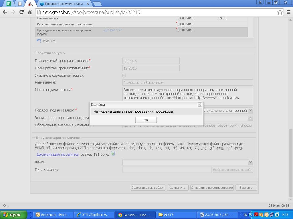This screenshot has width=293, height=219.
Task: Switch to Закупки :: Изве Chrome taskbar item
Action: click(135, 215)
